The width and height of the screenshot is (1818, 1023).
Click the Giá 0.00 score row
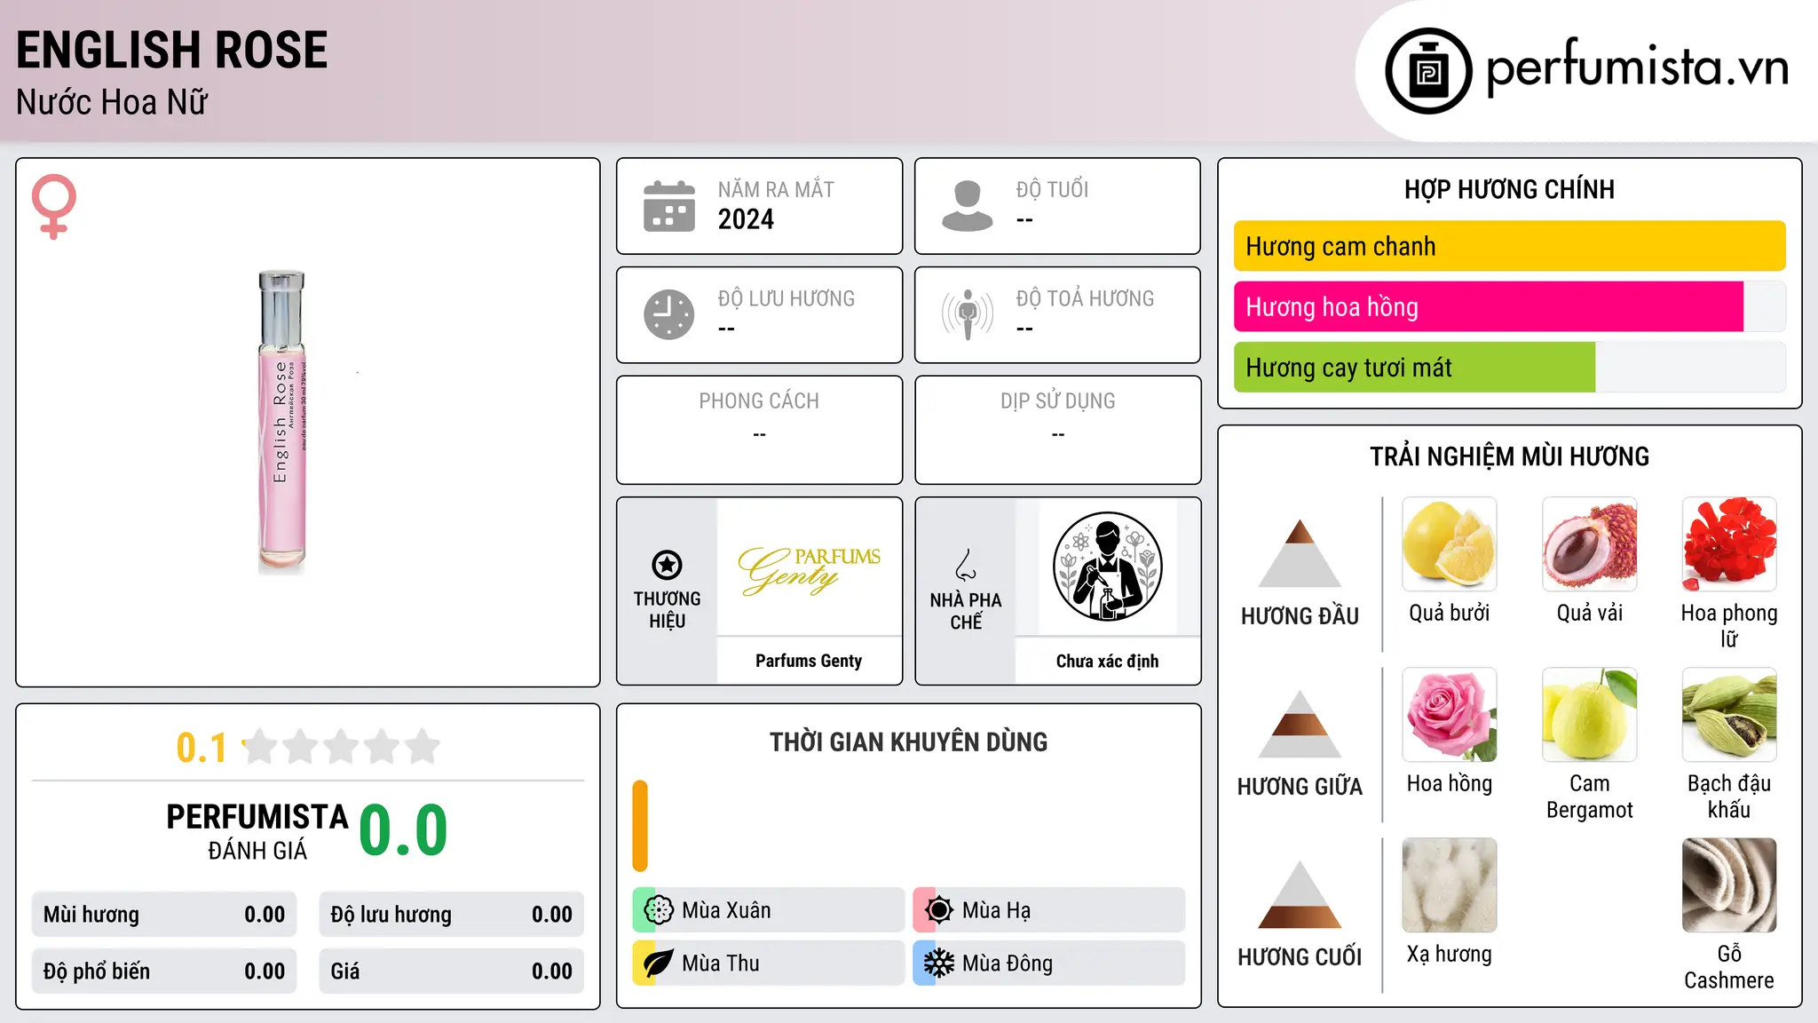[x=452, y=971]
